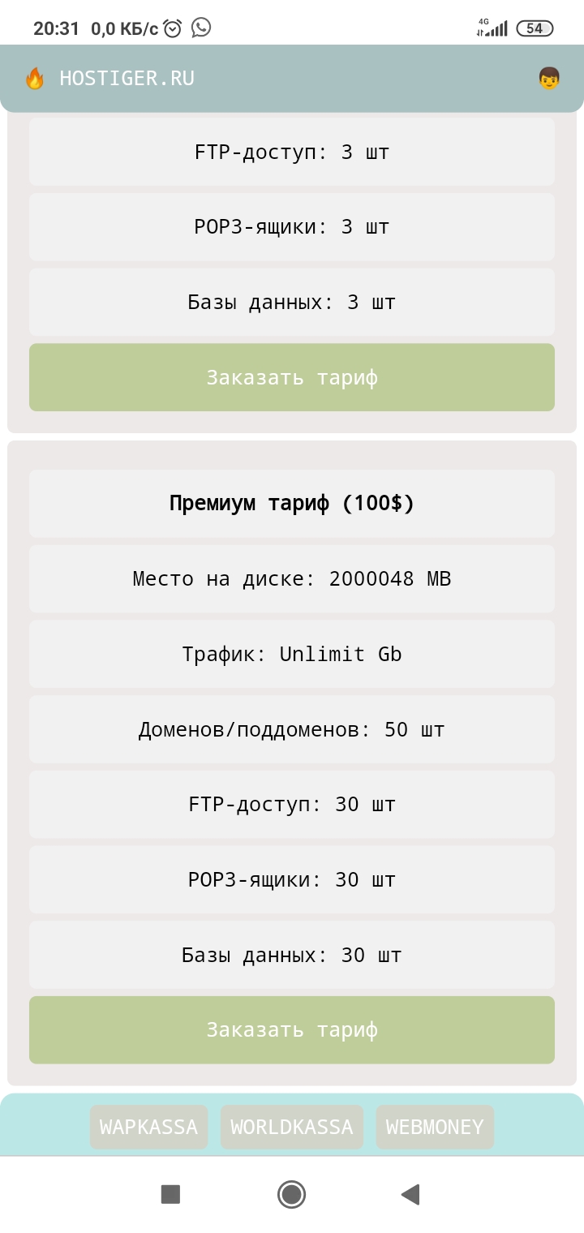
Task: Open the user profile avatar icon
Action: pyautogui.click(x=549, y=79)
